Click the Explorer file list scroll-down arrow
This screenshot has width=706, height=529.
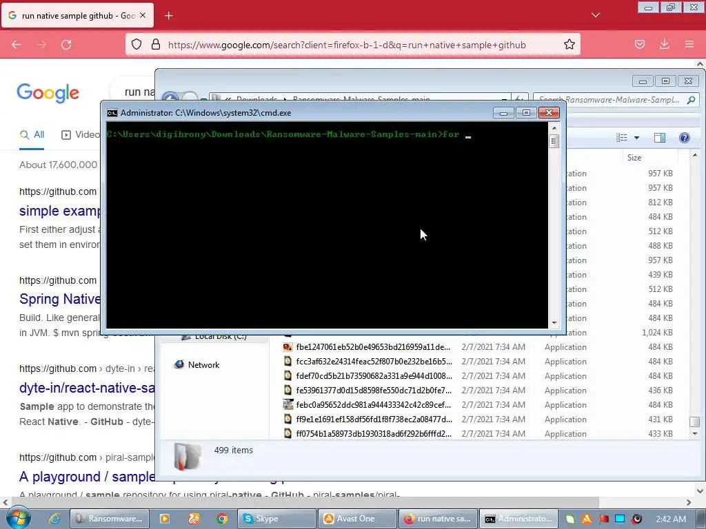[x=695, y=434]
